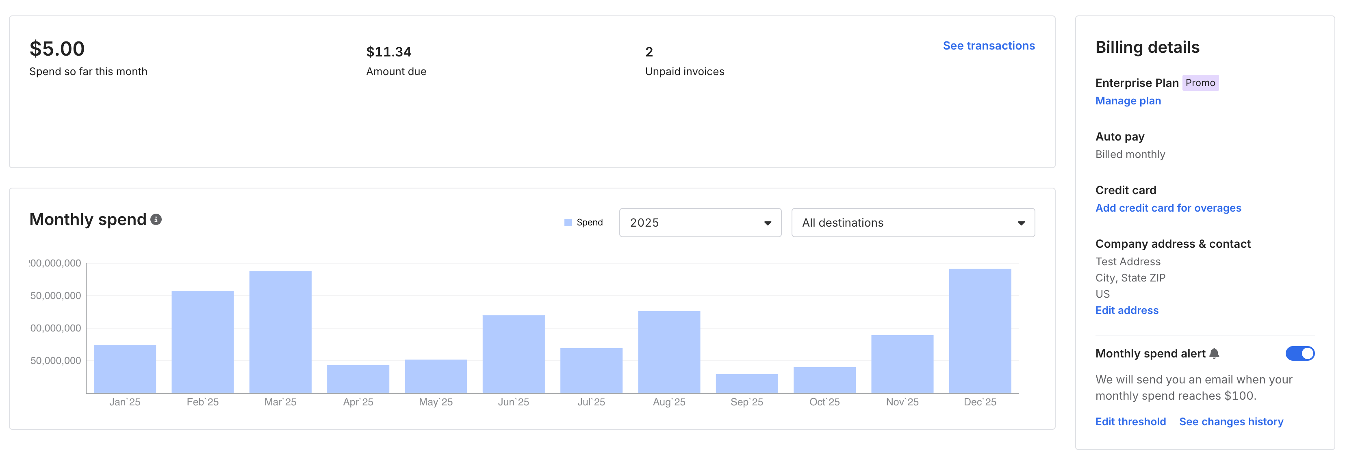
Task: Click the Mar'25 spend bar
Action: [280, 332]
